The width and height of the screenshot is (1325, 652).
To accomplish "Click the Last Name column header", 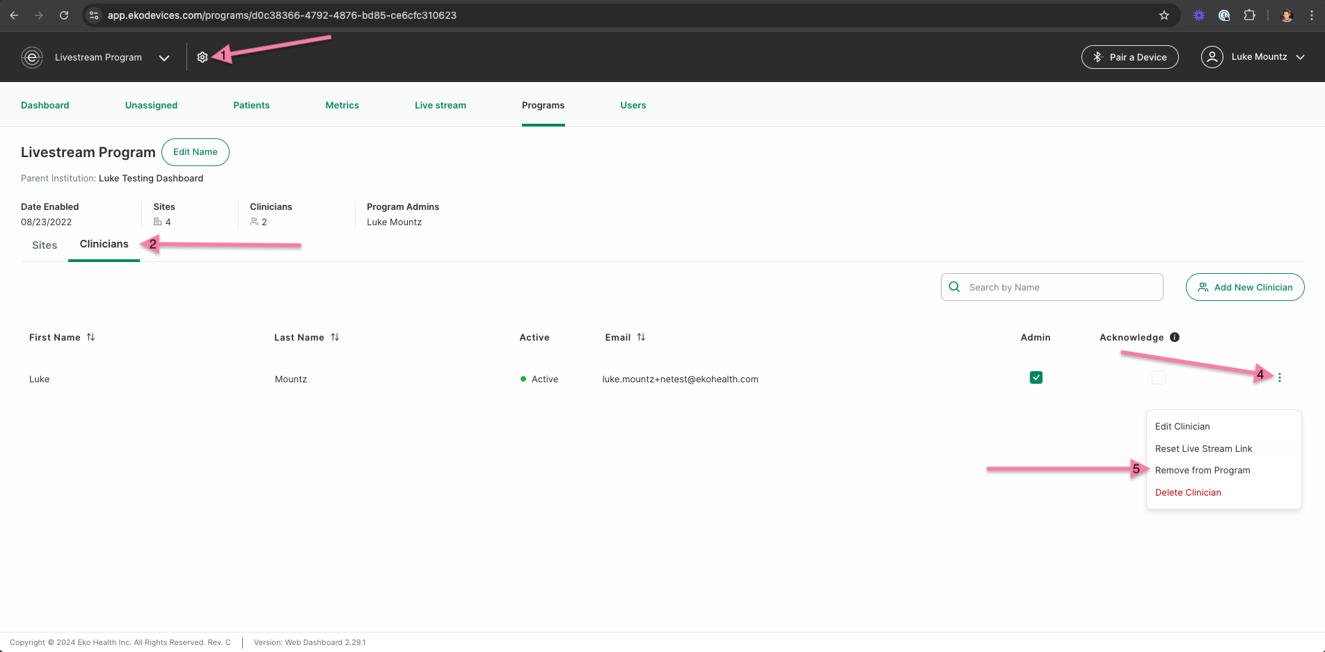I will [x=299, y=337].
